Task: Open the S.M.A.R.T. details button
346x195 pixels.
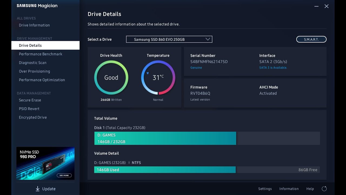Action: click(311, 39)
